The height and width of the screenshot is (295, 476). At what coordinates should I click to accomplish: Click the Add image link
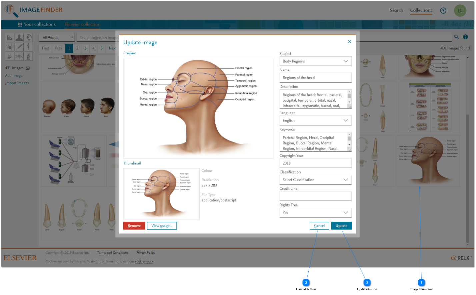[14, 76]
